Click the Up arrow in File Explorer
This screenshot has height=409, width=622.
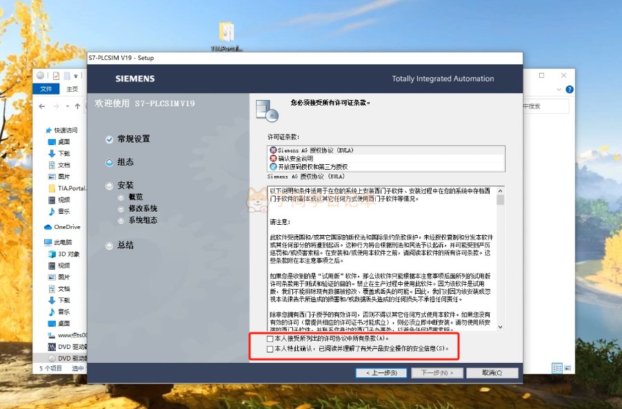click(x=77, y=106)
